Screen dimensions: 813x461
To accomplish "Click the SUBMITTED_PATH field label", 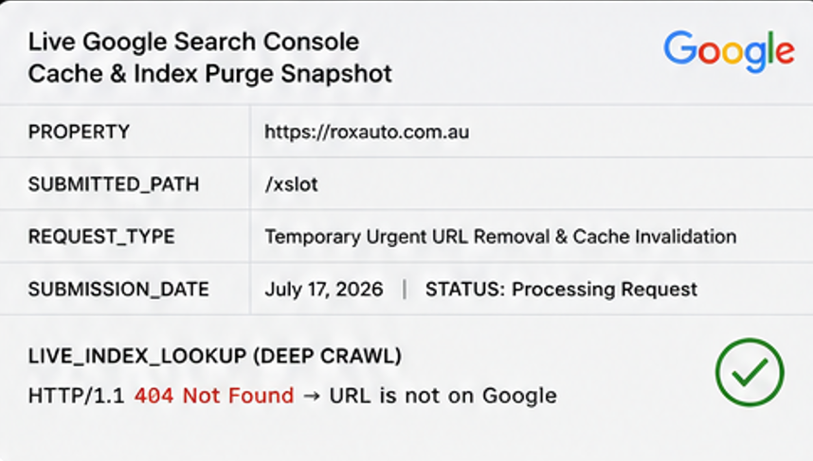I will click(114, 185).
